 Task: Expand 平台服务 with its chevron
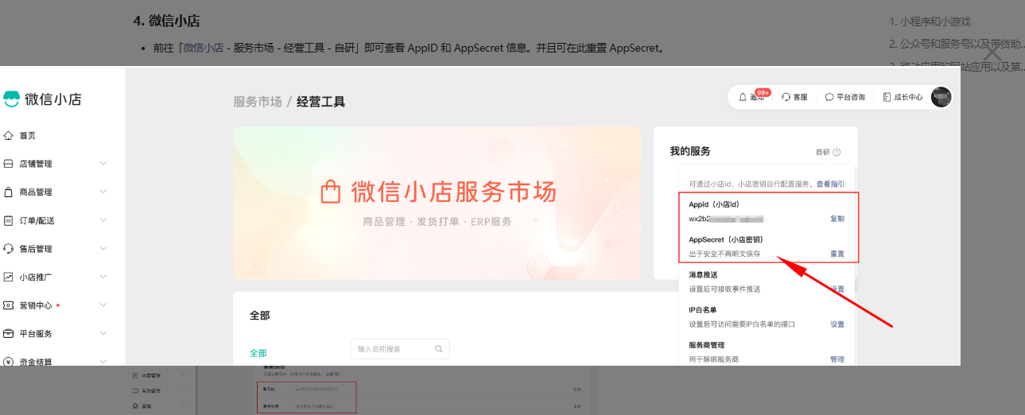(x=103, y=334)
